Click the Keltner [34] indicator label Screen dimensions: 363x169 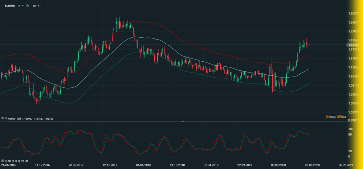pos(11,119)
